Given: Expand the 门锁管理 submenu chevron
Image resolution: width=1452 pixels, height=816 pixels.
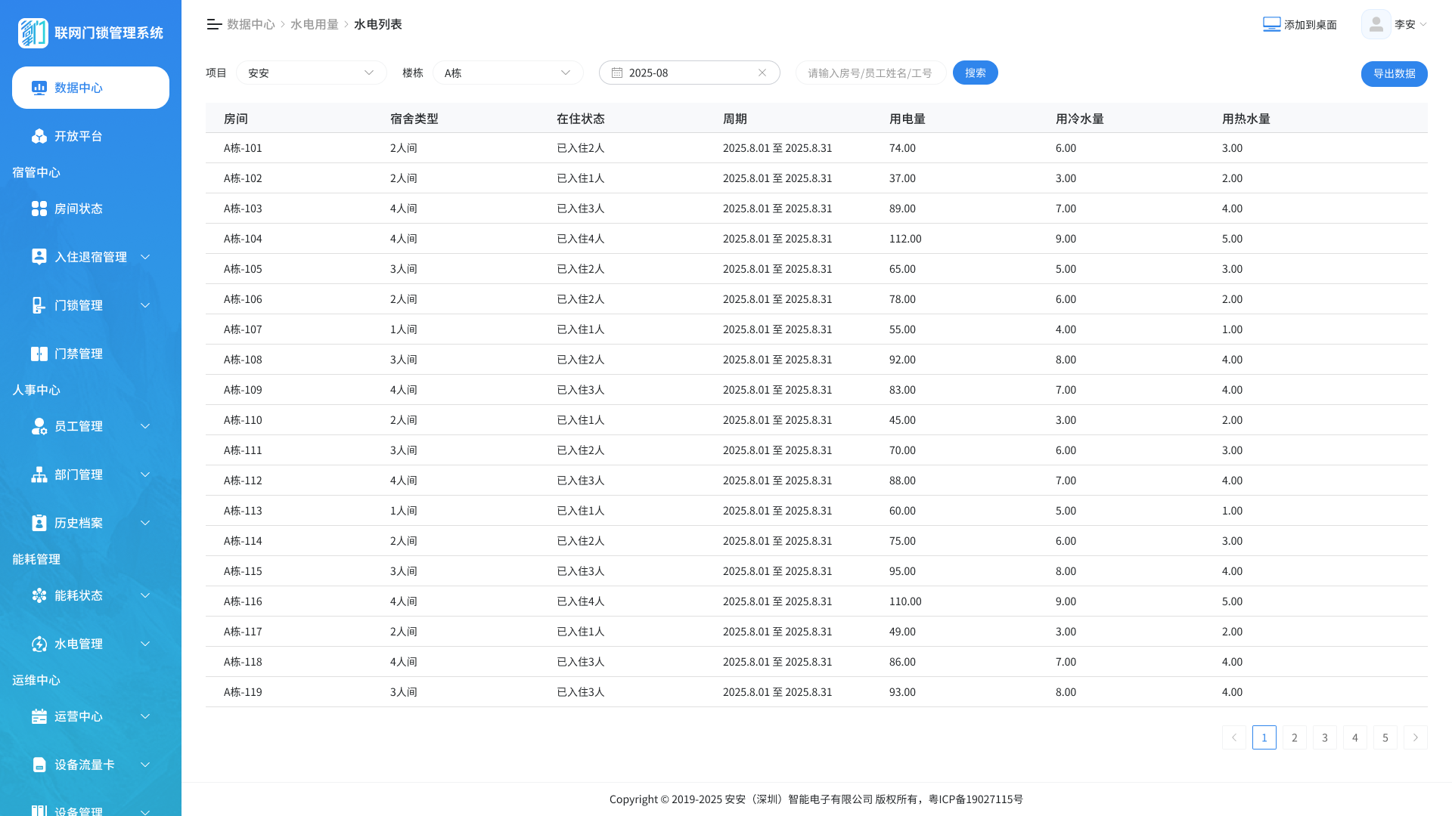Looking at the screenshot, I should 145,305.
